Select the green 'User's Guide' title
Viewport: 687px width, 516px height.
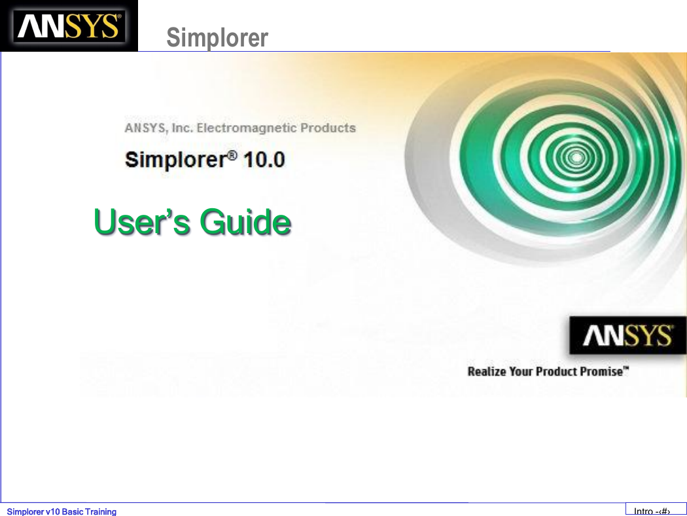coord(192,222)
